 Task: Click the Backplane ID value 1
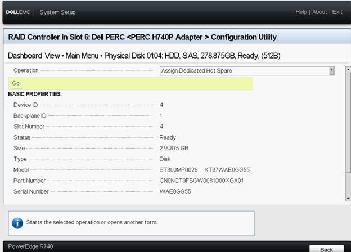pyautogui.click(x=161, y=116)
